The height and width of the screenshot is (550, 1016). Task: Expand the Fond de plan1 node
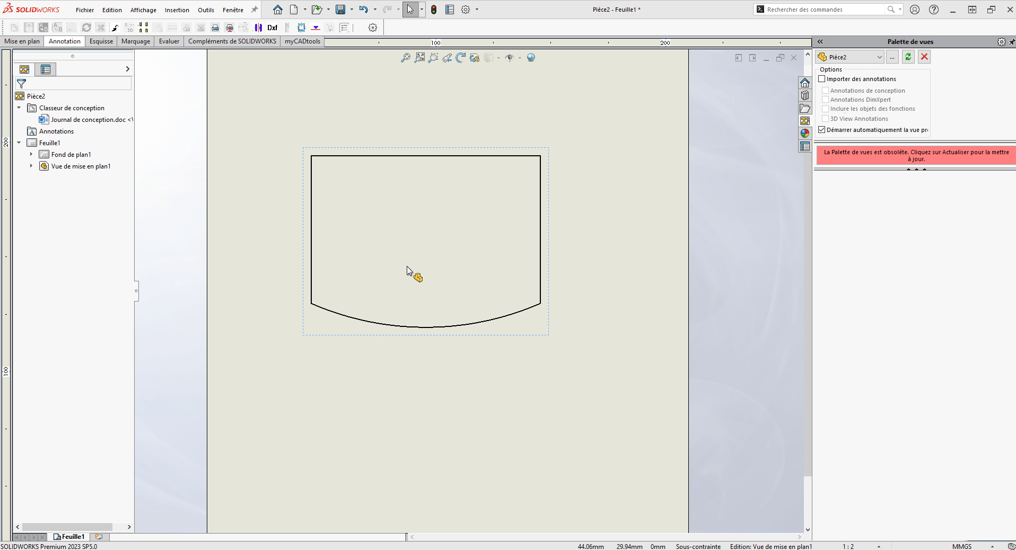click(31, 154)
